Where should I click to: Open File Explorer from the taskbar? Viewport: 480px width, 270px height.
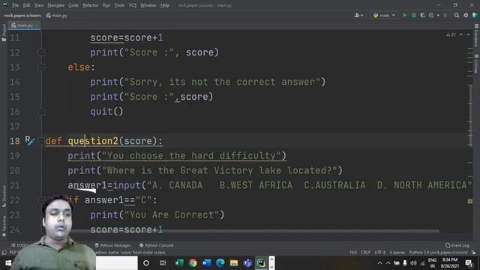234,263
